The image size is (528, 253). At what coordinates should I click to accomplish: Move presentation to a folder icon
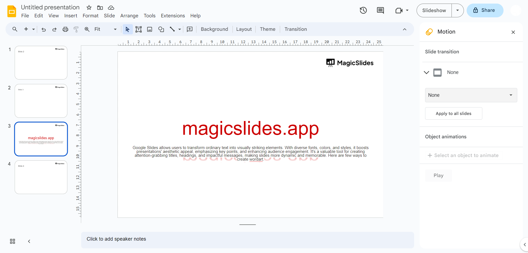[x=100, y=7]
